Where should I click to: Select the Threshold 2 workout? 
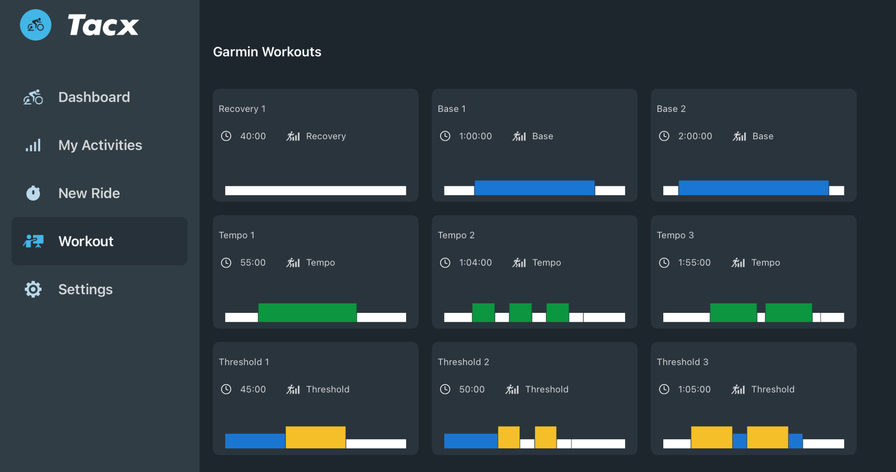point(535,398)
